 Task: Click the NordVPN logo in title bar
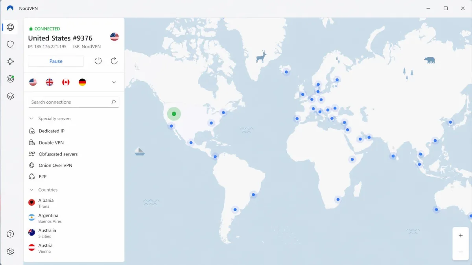pyautogui.click(x=10, y=8)
